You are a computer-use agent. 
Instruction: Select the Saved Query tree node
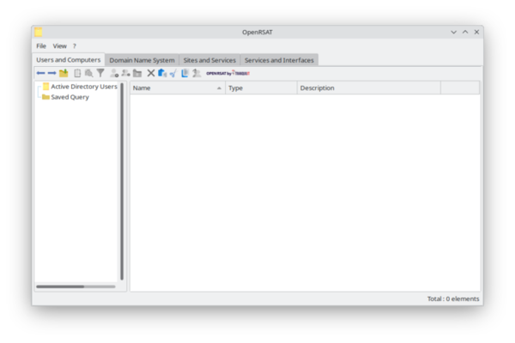(x=70, y=97)
